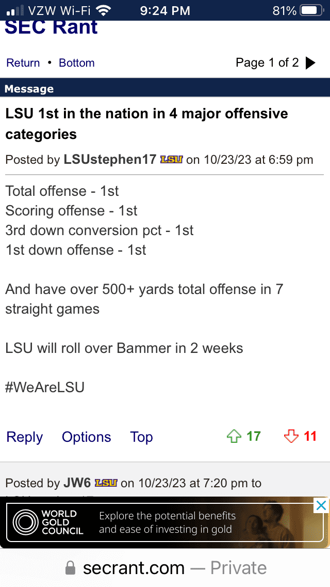Tap the LSU logo beside JW6
330x587 pixels.
(106, 483)
